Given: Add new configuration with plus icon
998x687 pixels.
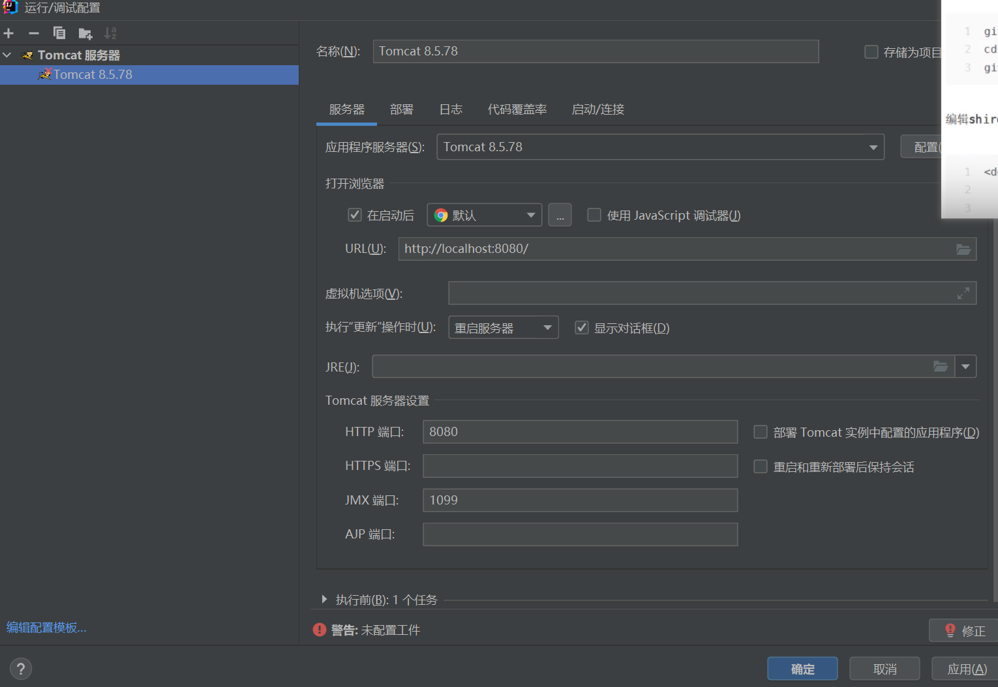Looking at the screenshot, I should point(8,33).
